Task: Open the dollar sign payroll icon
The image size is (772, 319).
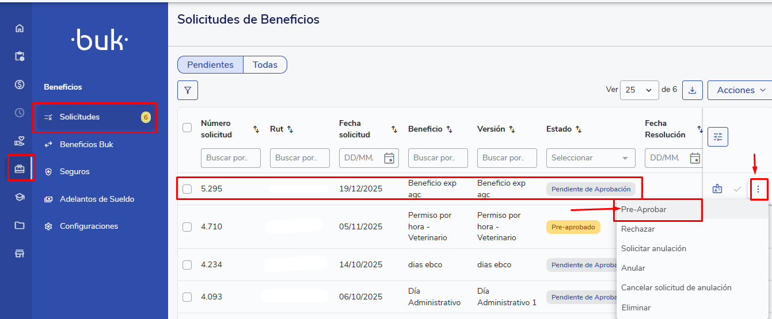Action: (20, 84)
